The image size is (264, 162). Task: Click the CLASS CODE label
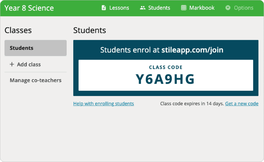point(166,67)
